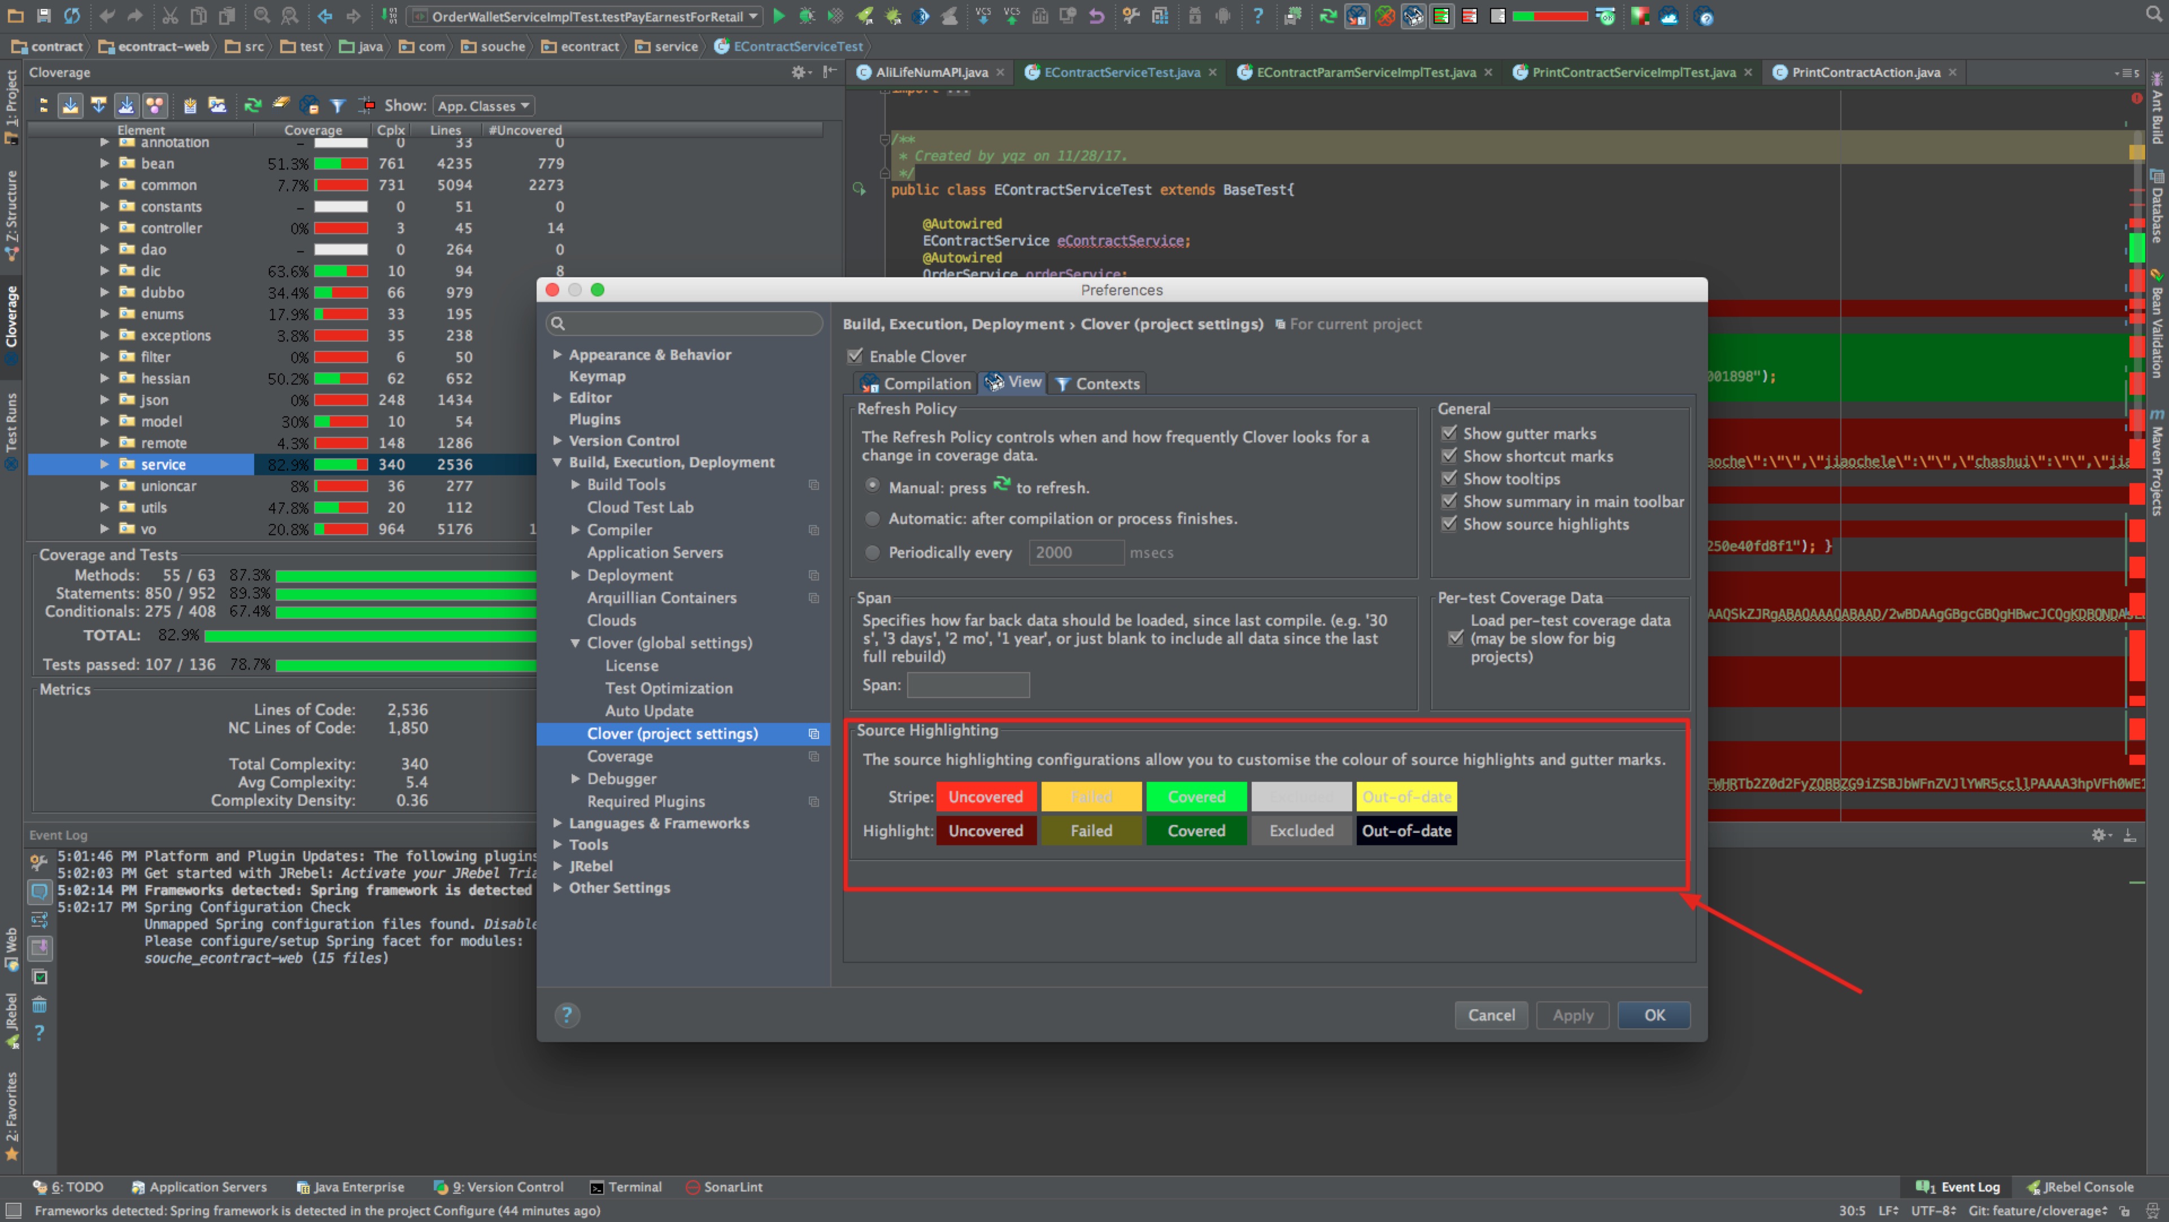Click copy icon on Clover (project settings) row

[813, 734]
